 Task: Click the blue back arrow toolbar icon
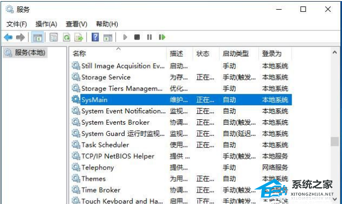pos(8,37)
